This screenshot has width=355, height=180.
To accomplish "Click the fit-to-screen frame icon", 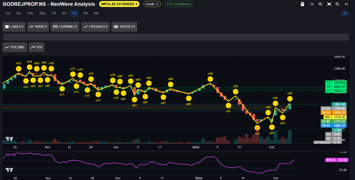I will (329, 4).
